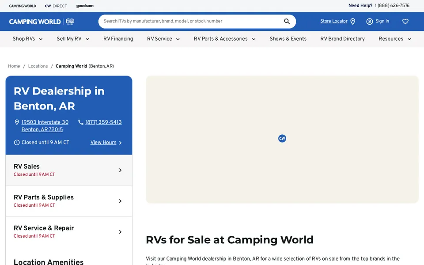Click the clock icon beside the closed status

pyautogui.click(x=17, y=143)
